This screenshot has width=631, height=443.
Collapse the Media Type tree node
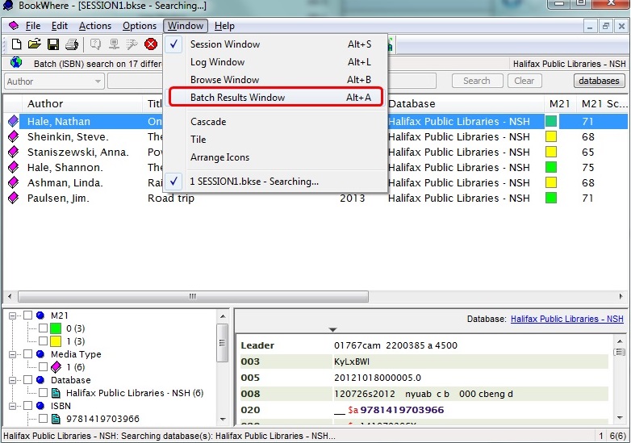(12, 354)
